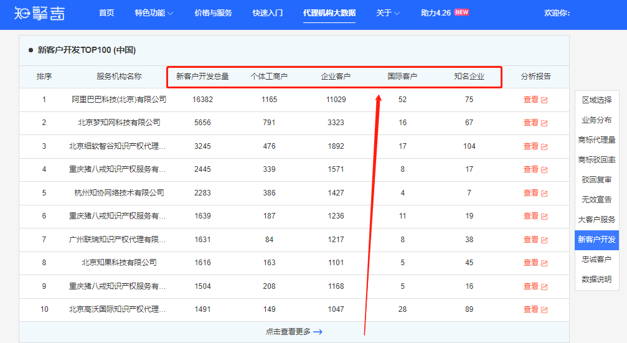Select the 代理机构大数据 navigation tab
The width and height of the screenshot is (627, 343).
[329, 13]
